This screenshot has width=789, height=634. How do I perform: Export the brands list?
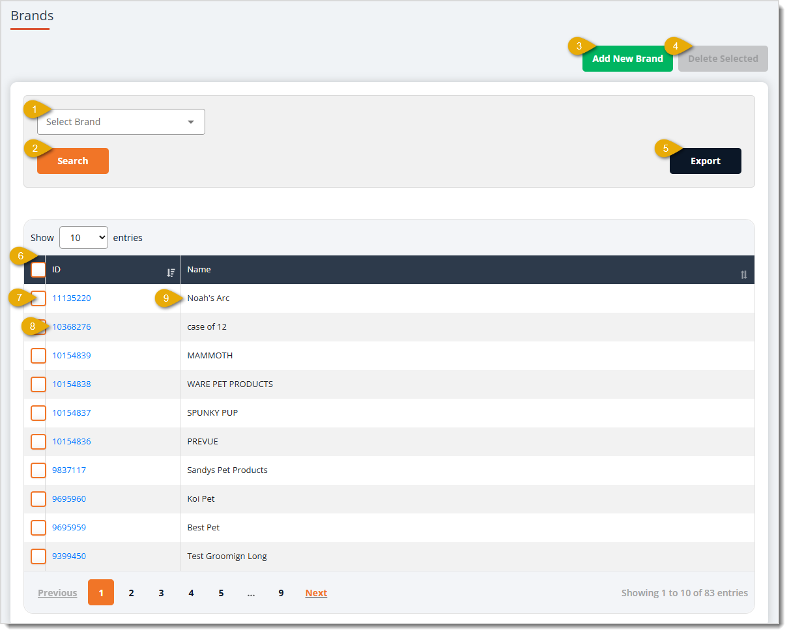coord(706,161)
